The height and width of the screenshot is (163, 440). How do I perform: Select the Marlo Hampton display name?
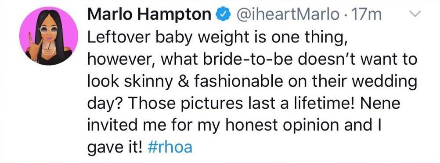(149, 15)
